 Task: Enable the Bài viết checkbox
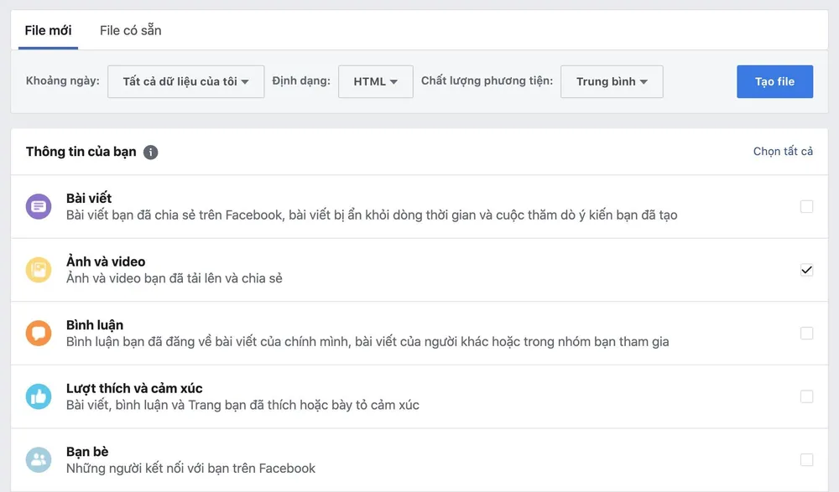(807, 206)
